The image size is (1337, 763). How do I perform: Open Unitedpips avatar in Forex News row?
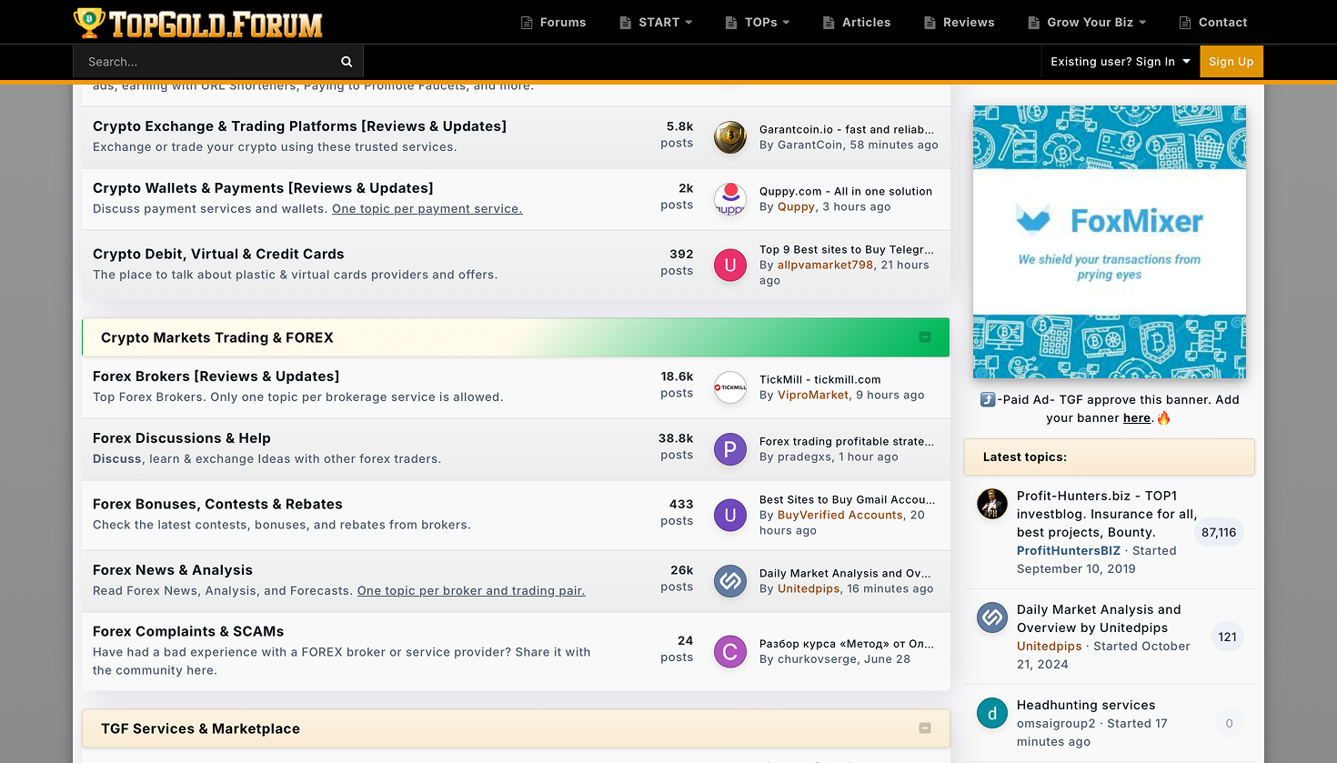pos(730,581)
